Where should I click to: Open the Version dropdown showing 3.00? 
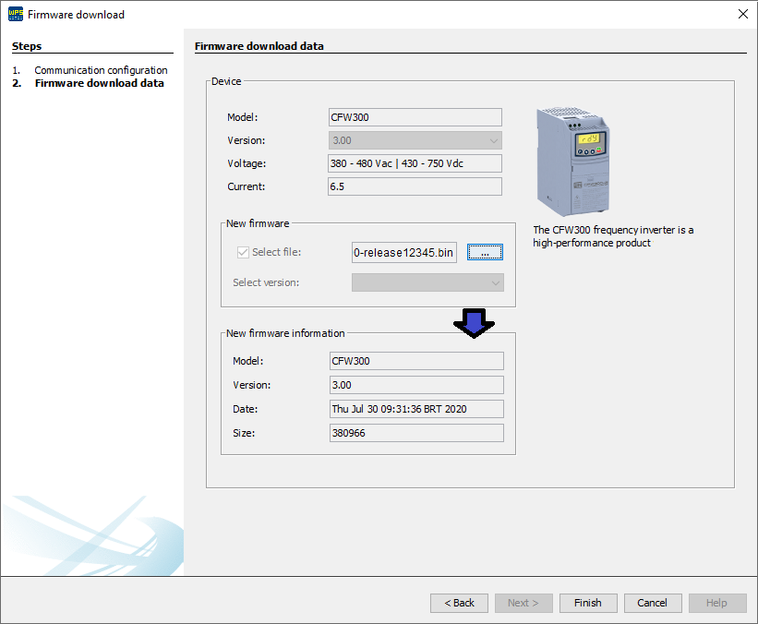(x=414, y=139)
